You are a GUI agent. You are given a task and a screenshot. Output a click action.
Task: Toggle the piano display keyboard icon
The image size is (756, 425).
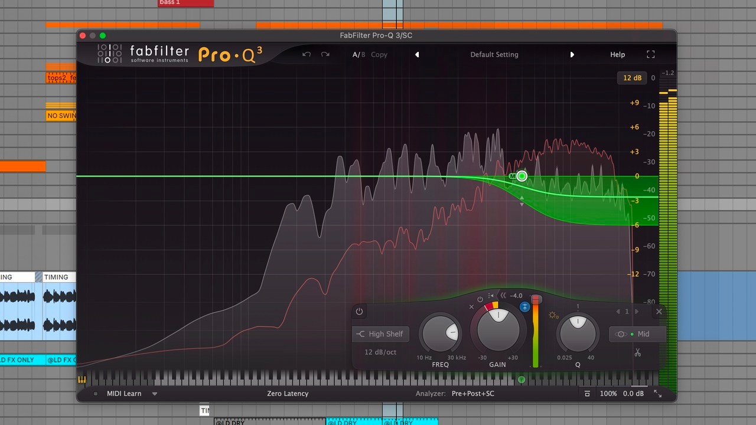click(82, 380)
